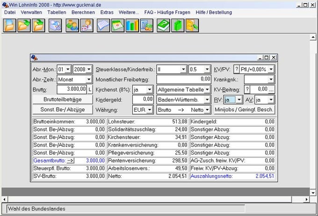Open the FAQ - Häufige Fragen menu

tap(167, 12)
